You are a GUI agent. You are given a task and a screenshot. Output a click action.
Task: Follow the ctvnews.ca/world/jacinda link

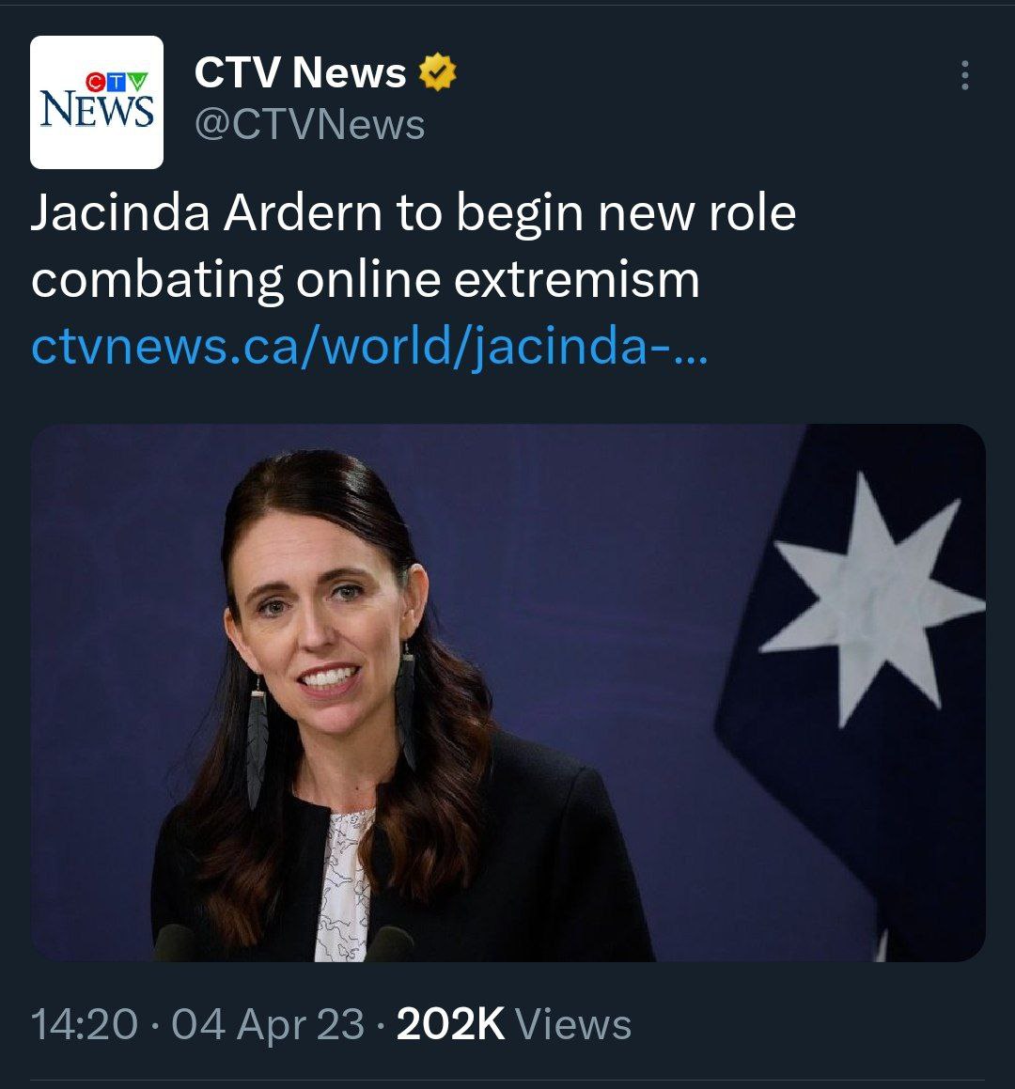(x=369, y=346)
